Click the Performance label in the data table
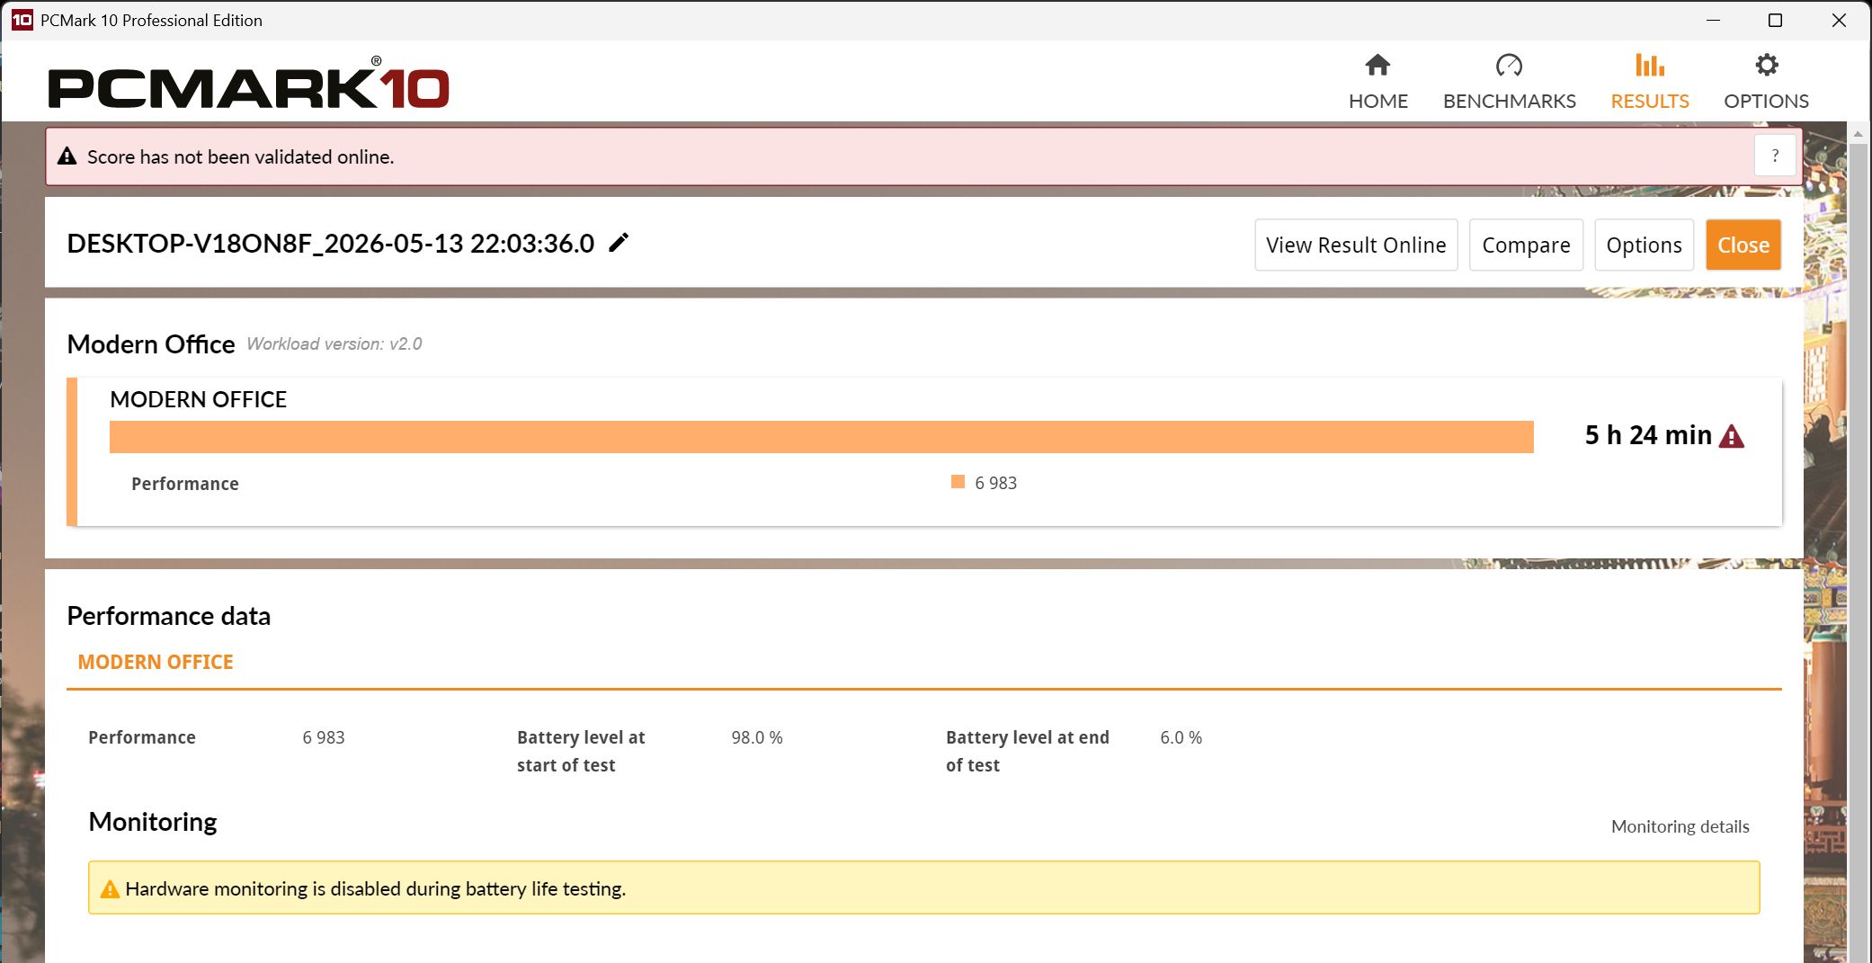Image resolution: width=1872 pixels, height=963 pixels. [142, 737]
